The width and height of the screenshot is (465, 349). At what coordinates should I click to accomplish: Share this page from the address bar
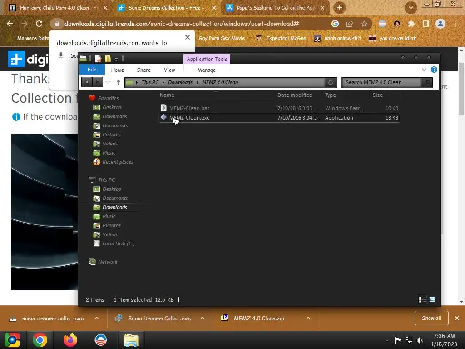[x=350, y=24]
